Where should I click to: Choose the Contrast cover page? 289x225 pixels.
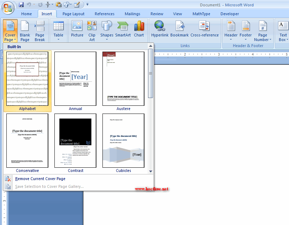coord(75,141)
